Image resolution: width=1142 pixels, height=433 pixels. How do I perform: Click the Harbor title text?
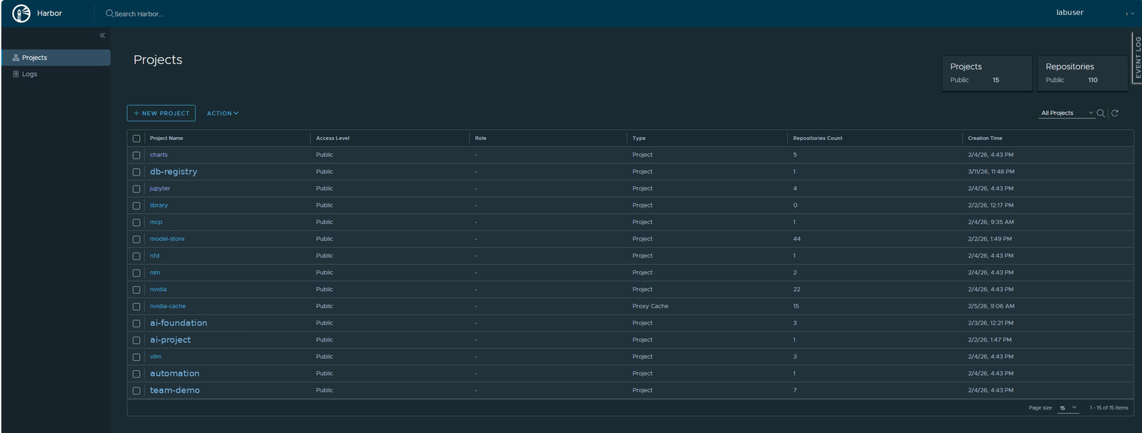click(49, 14)
